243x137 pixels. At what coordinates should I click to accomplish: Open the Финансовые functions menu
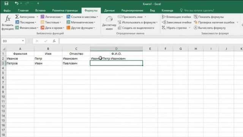(27, 28)
